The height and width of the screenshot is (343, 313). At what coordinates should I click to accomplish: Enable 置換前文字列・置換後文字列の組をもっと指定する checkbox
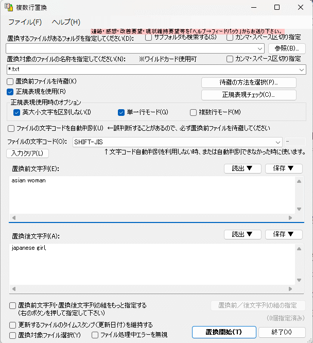click(12, 305)
